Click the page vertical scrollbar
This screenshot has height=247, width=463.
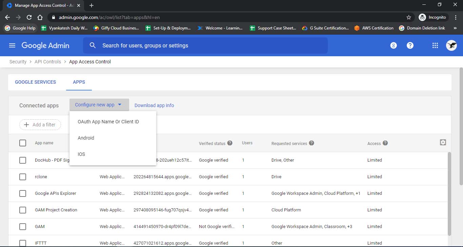tap(461, 126)
